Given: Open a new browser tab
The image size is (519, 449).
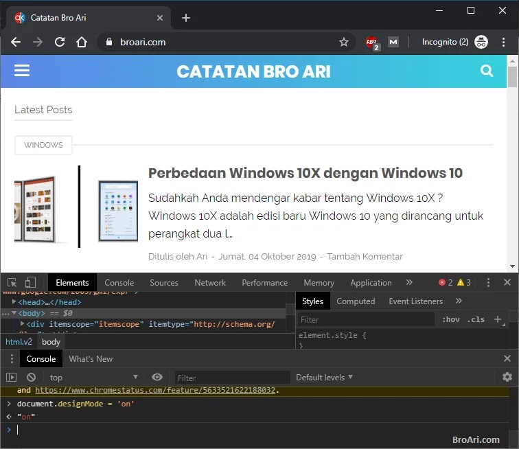Looking at the screenshot, I should click(x=186, y=18).
